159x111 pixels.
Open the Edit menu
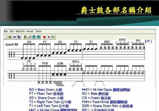click(x=12, y=31)
